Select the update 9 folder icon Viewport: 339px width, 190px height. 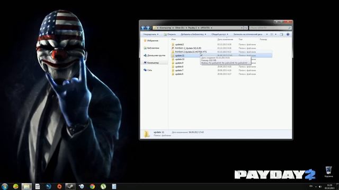[x=173, y=63]
